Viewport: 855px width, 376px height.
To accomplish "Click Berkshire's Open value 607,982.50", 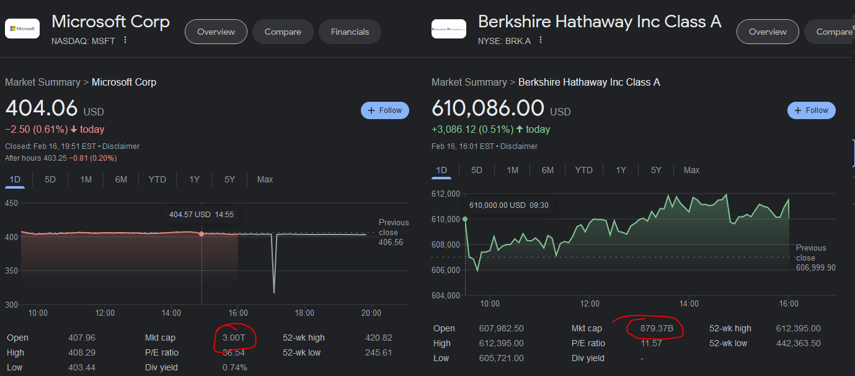I will pyautogui.click(x=502, y=329).
